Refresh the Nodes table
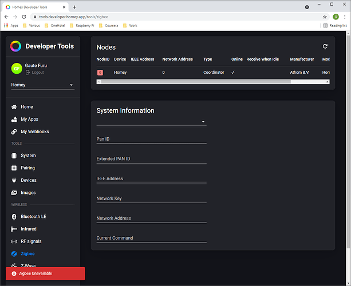Image resolution: width=351 pixels, height=286 pixels. coord(325,46)
